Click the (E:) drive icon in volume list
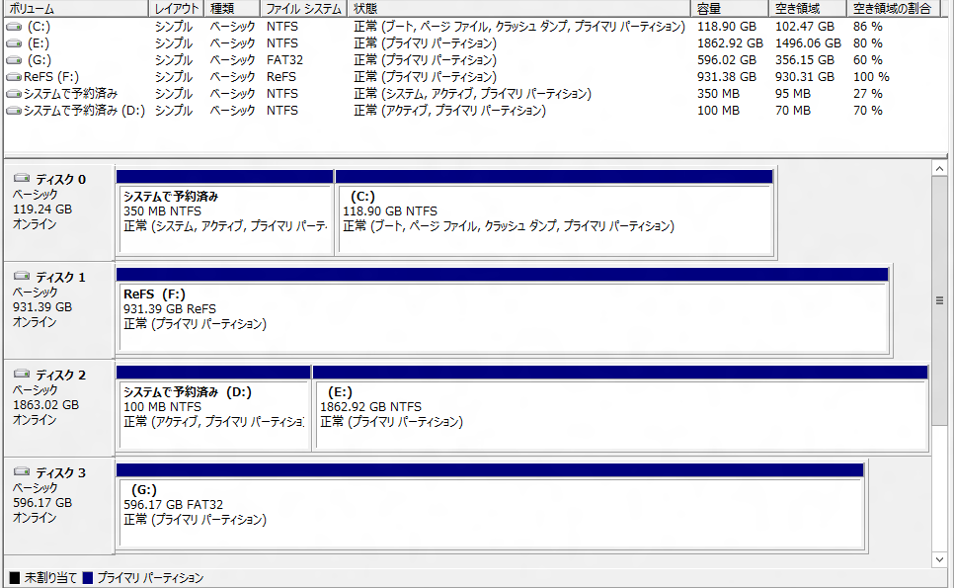954x588 pixels. [13, 43]
